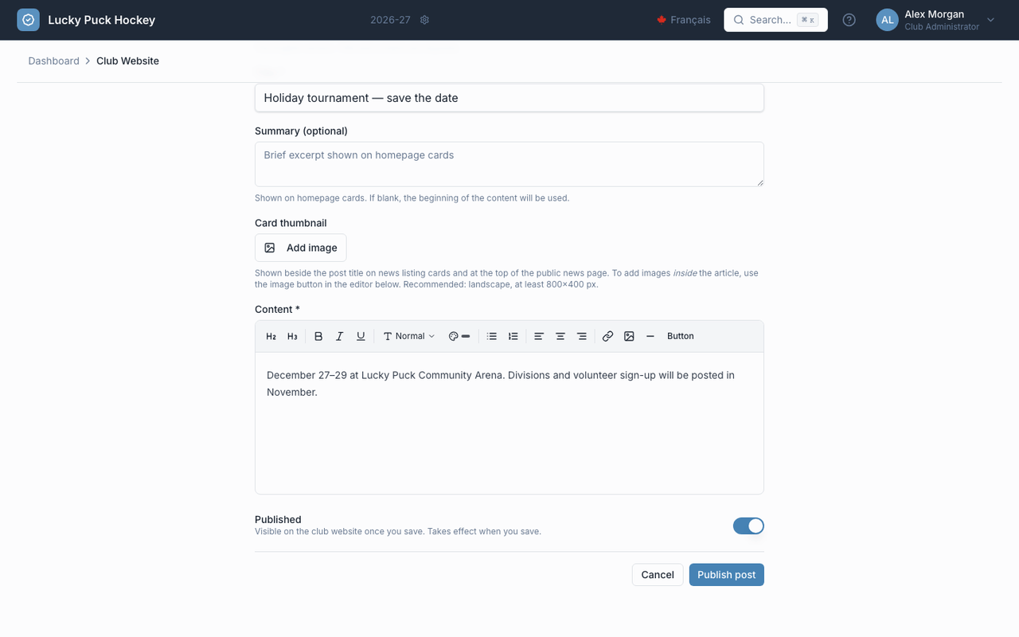
Task: Click the Lucky Puck Hockey logo icon
Action: (28, 20)
